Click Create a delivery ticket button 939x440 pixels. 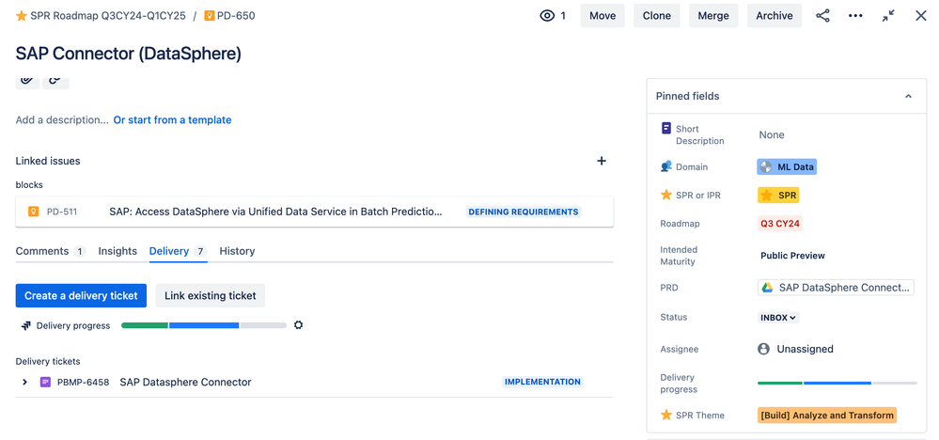point(81,295)
